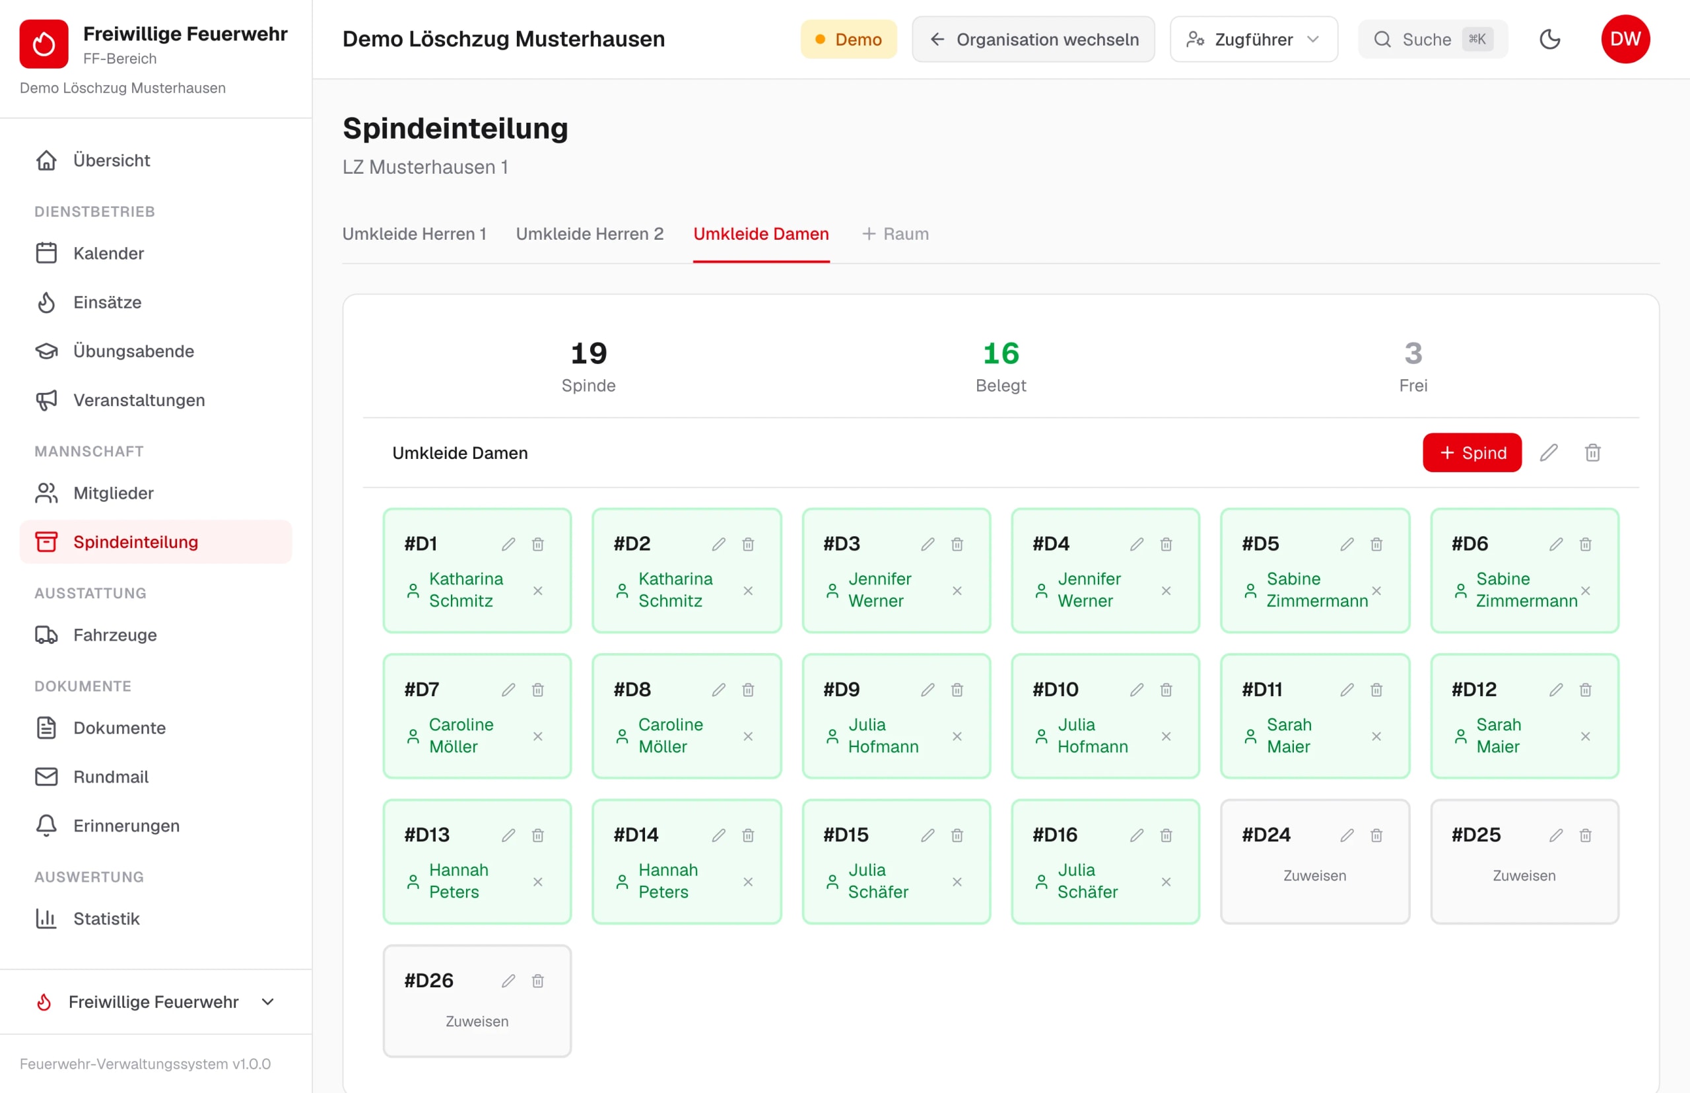Assign a member to locker #D25
The height and width of the screenshot is (1093, 1690).
(1524, 876)
